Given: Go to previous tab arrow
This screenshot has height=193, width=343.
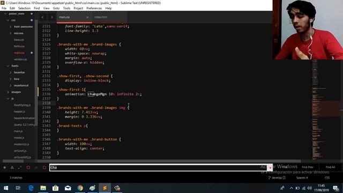Looking at the screenshot, I should (43, 17).
